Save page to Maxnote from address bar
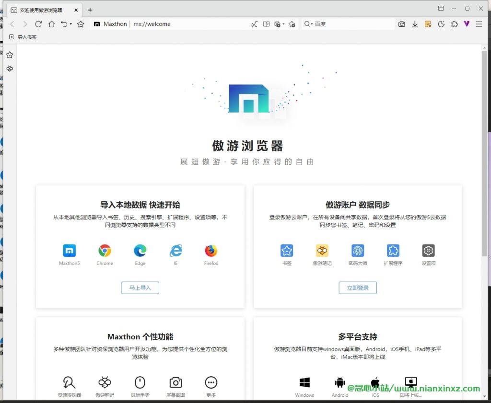 click(277, 24)
